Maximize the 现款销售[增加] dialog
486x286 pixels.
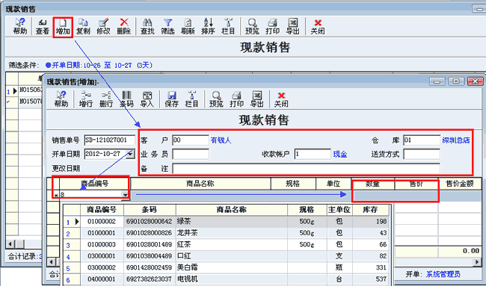(x=456, y=81)
